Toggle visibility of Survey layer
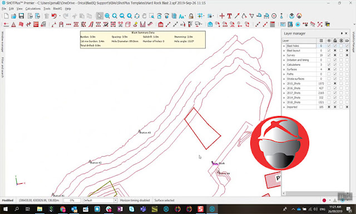This screenshot has height=214, width=356. (x=329, y=55)
